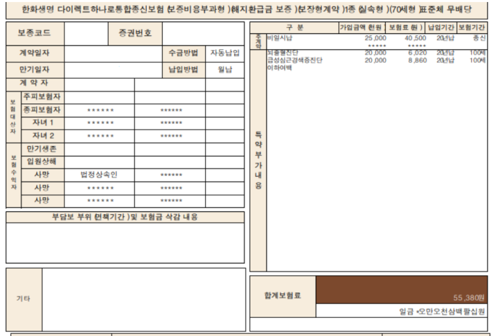
Task: Select the 납입기간 column header
Action: (x=441, y=28)
